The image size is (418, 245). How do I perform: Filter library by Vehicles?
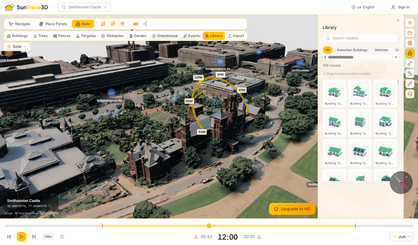tap(381, 50)
